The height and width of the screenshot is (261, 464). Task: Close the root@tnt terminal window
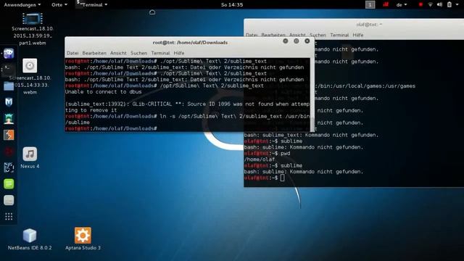click(x=307, y=41)
